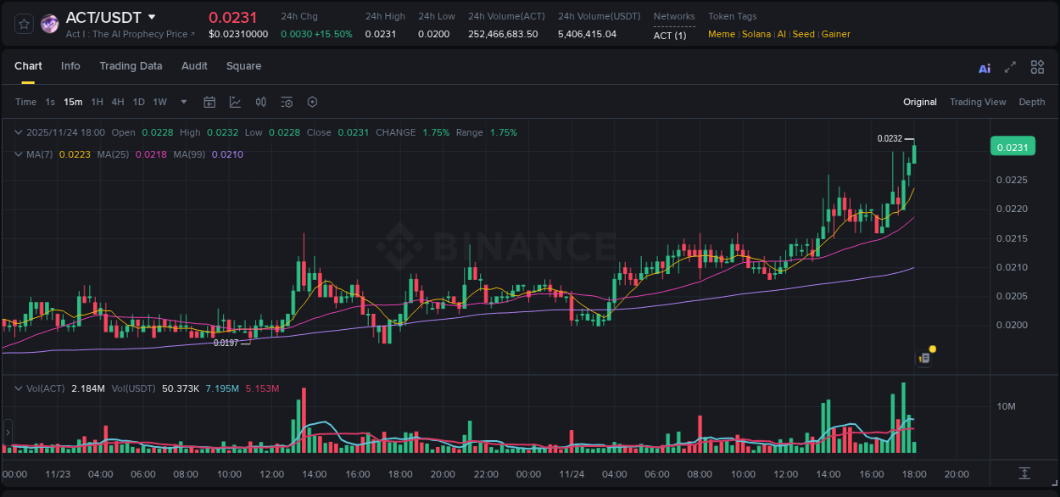Switch chart to Depth view
Viewport: 1060px width, 497px height.
1031,102
